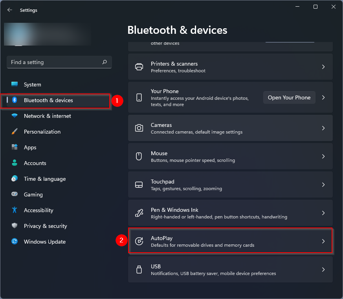Select Bluetooth & devices in sidebar

[x=59, y=100]
